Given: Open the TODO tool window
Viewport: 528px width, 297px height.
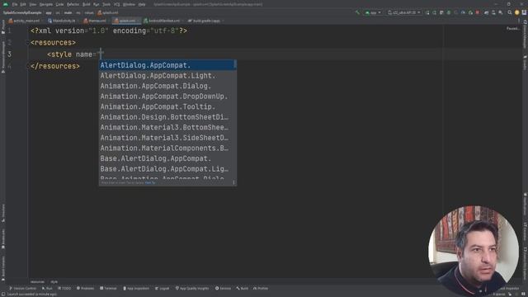Looking at the screenshot, I should (x=64, y=288).
